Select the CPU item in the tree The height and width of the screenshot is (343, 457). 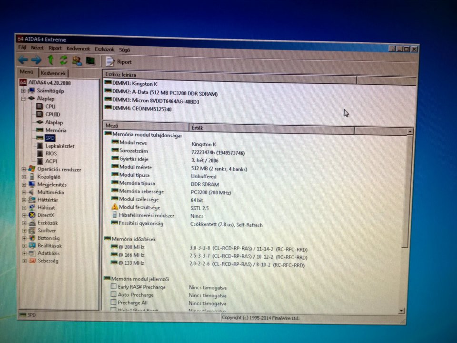click(x=50, y=106)
